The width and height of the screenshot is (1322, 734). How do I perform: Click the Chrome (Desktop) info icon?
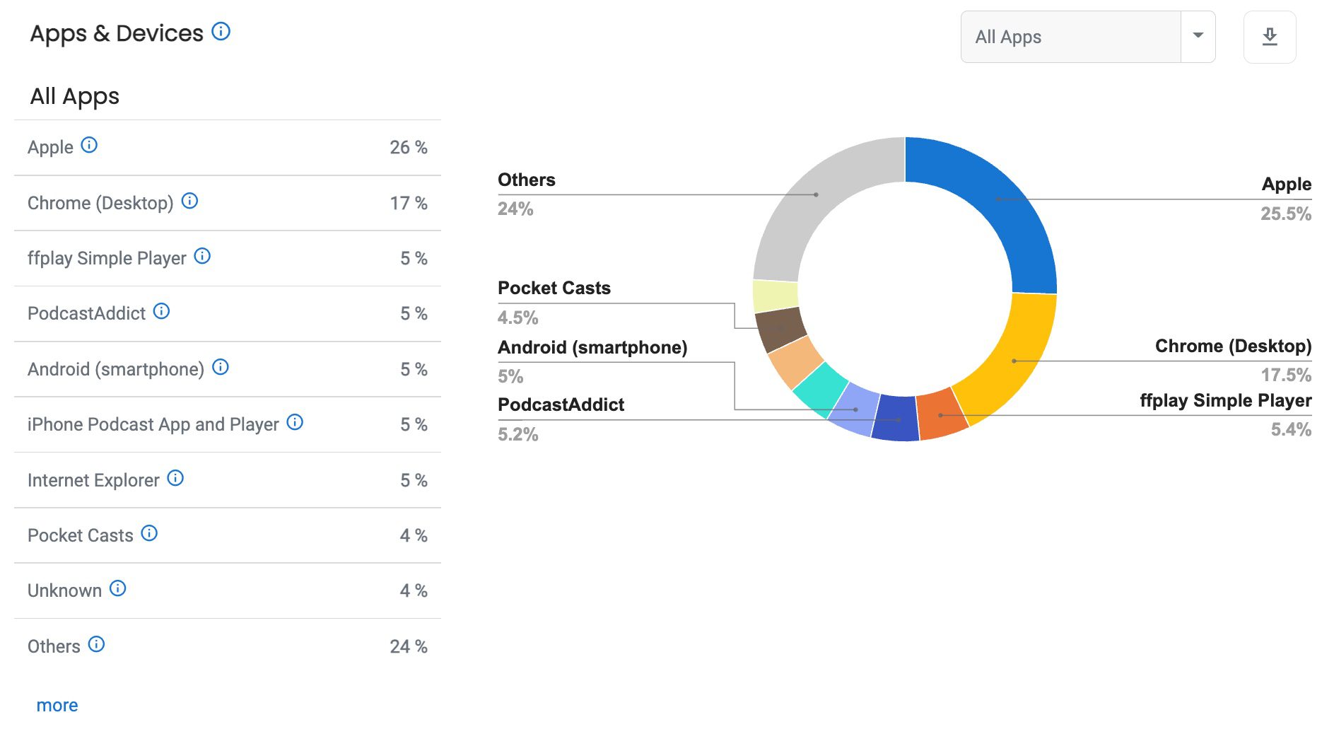click(x=189, y=201)
